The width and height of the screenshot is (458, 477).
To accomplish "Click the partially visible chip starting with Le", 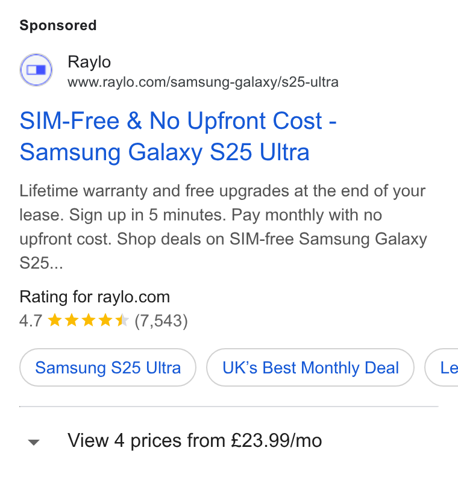I will (441, 367).
